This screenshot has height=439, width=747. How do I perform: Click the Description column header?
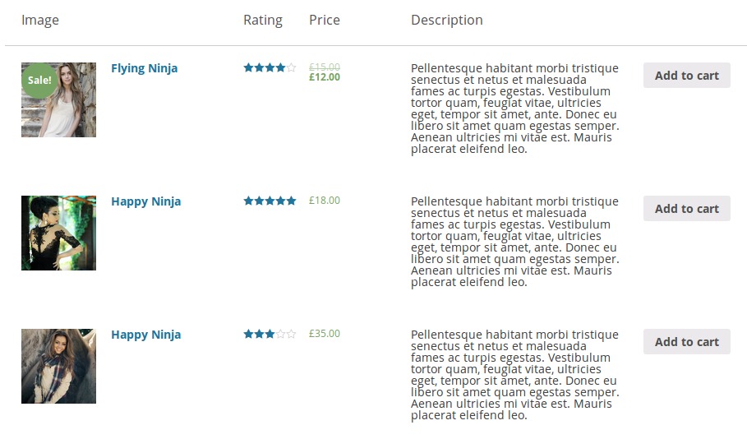click(x=447, y=20)
